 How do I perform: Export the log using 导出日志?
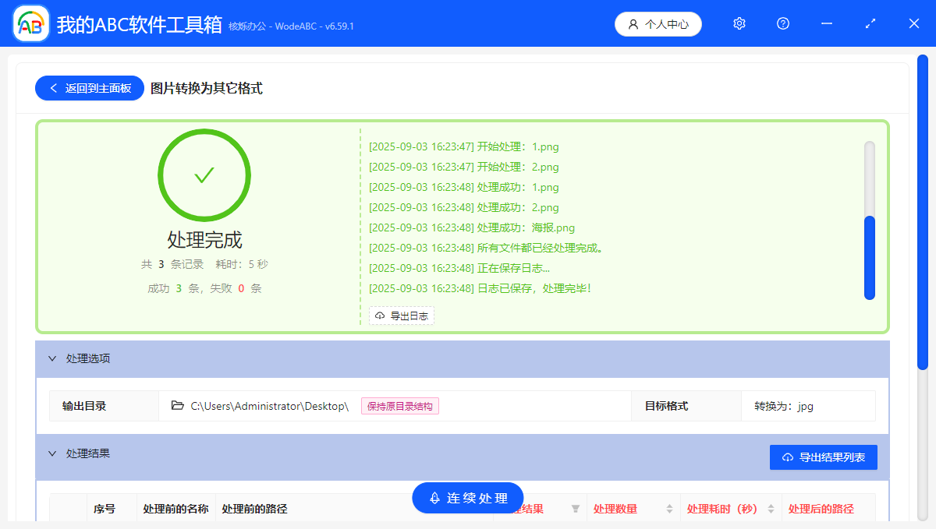[x=401, y=316]
